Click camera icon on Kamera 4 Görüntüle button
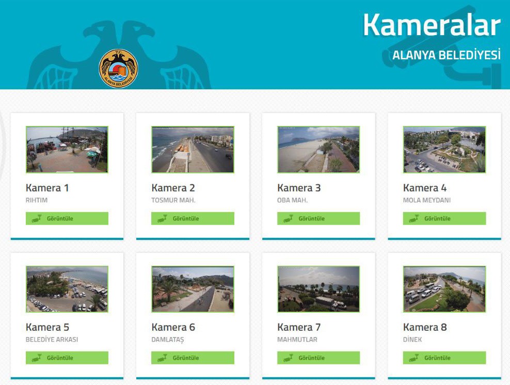Screen dimensions: 510x385 click(x=414, y=218)
